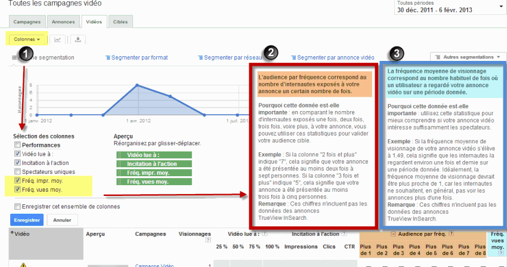Click the Annuler button

pyautogui.click(x=62, y=220)
